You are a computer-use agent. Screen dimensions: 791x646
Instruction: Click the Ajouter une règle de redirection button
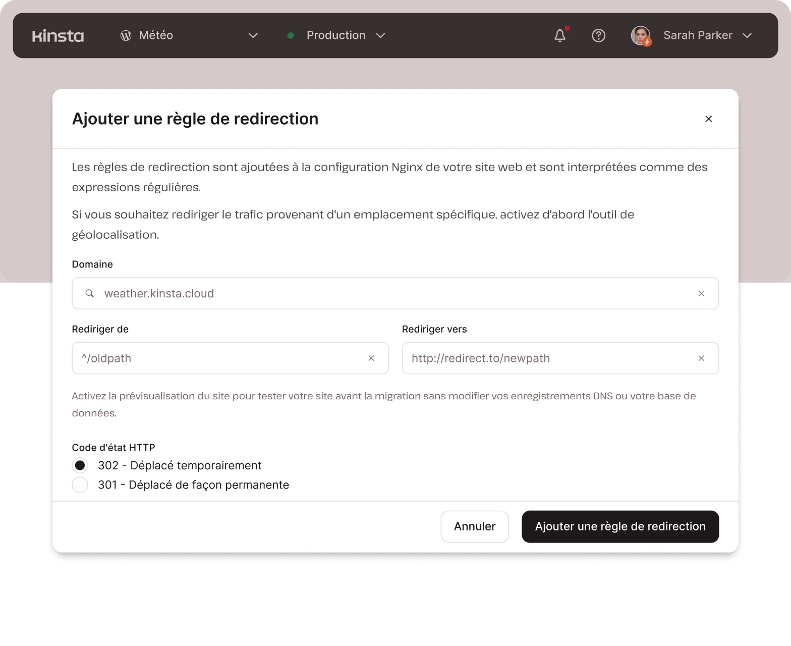pos(620,526)
